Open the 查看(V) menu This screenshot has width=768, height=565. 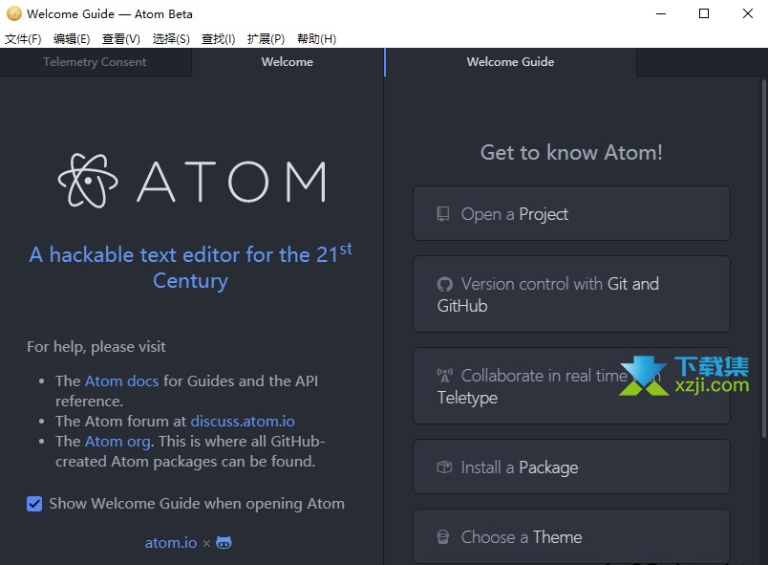[x=121, y=38]
